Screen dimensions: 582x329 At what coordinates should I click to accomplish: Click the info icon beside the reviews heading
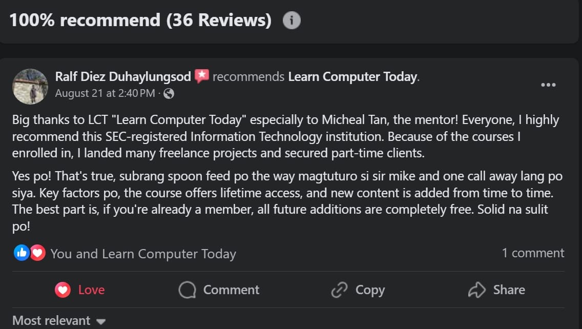[292, 20]
